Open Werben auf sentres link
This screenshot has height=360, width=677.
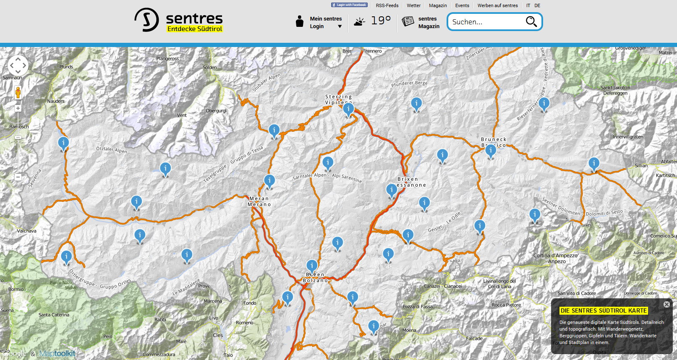coord(497,5)
